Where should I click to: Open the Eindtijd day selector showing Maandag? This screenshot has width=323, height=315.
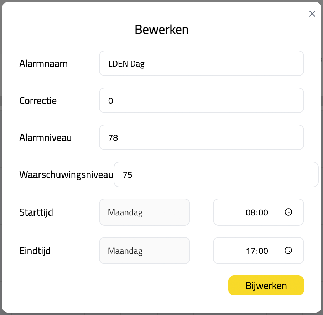click(x=144, y=251)
